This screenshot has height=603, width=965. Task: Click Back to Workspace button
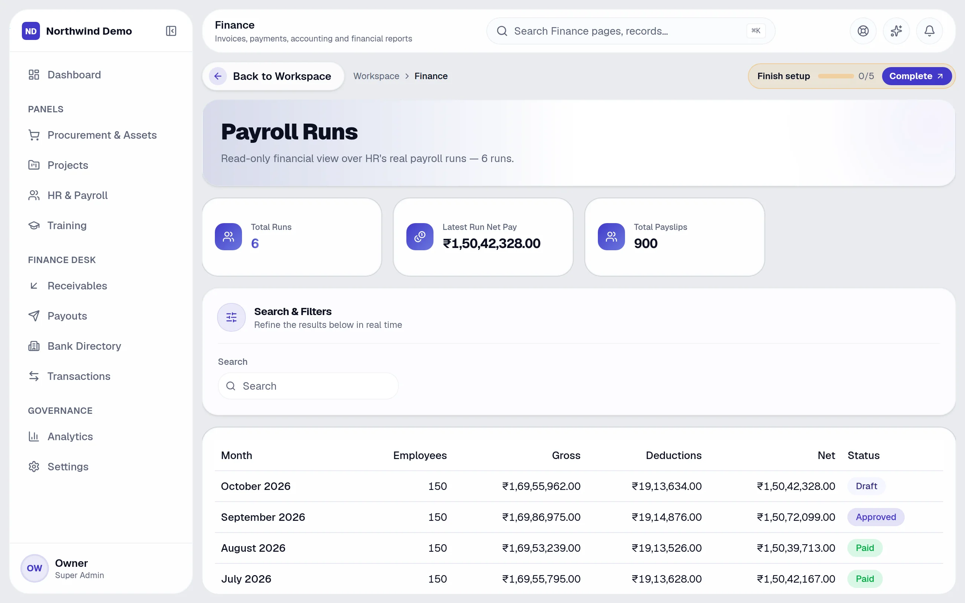273,76
